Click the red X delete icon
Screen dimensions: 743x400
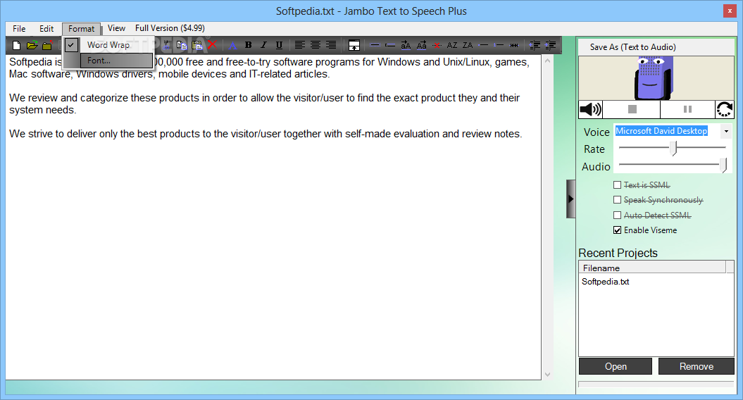click(x=212, y=45)
